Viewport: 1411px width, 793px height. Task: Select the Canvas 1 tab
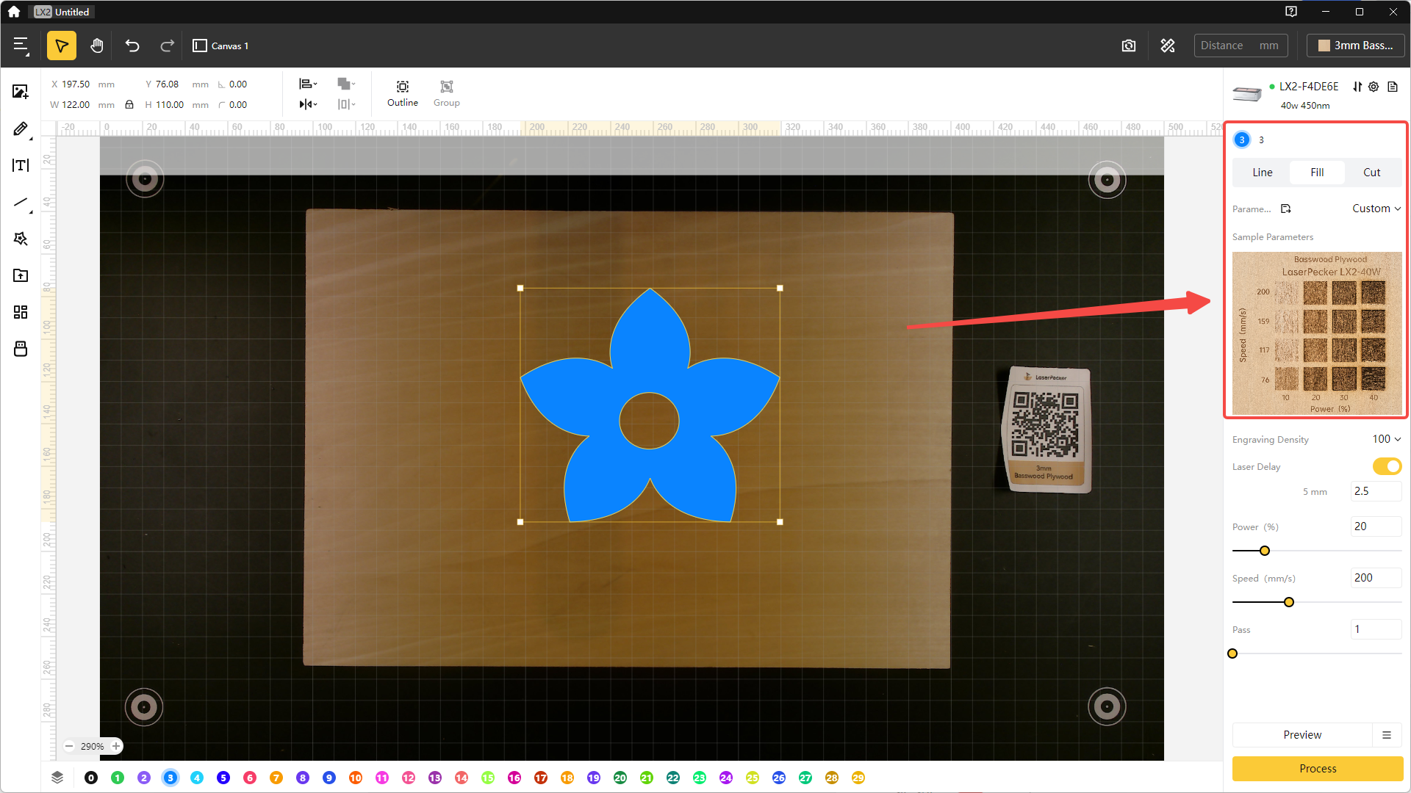click(x=221, y=46)
